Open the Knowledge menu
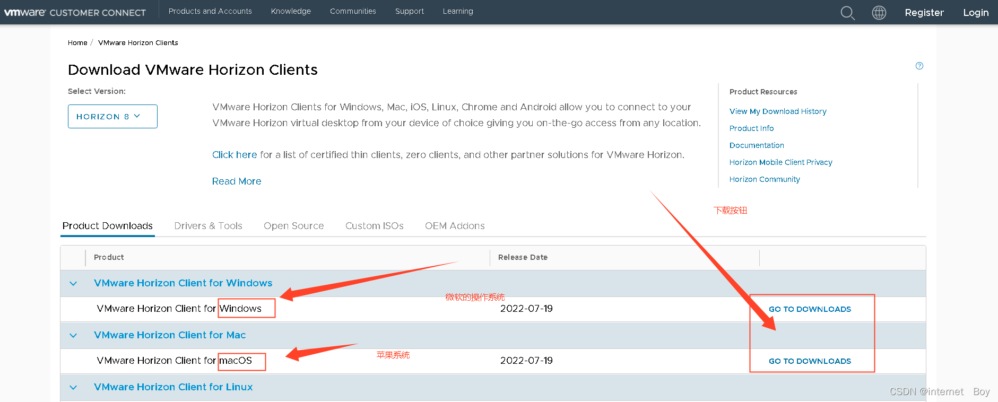This screenshot has height=402, width=998. tap(291, 11)
